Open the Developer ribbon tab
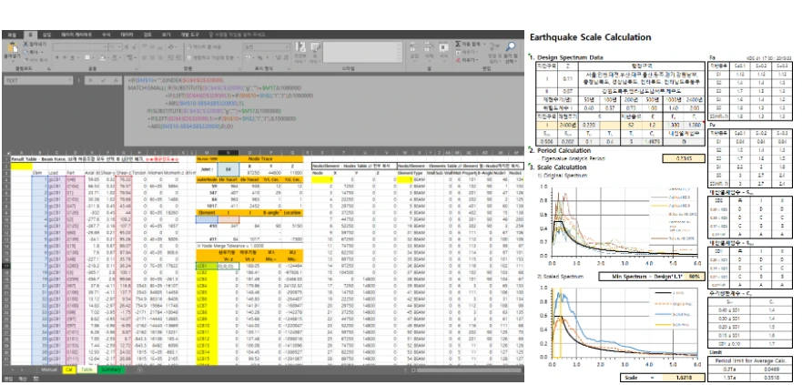This screenshot has height=385, width=802. (x=189, y=35)
